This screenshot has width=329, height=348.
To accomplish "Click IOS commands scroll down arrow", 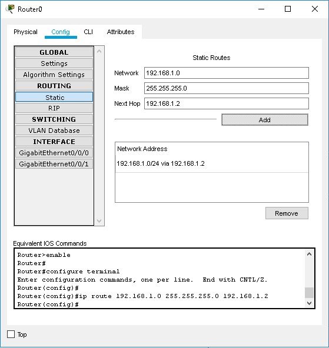I will pyautogui.click(x=309, y=303).
